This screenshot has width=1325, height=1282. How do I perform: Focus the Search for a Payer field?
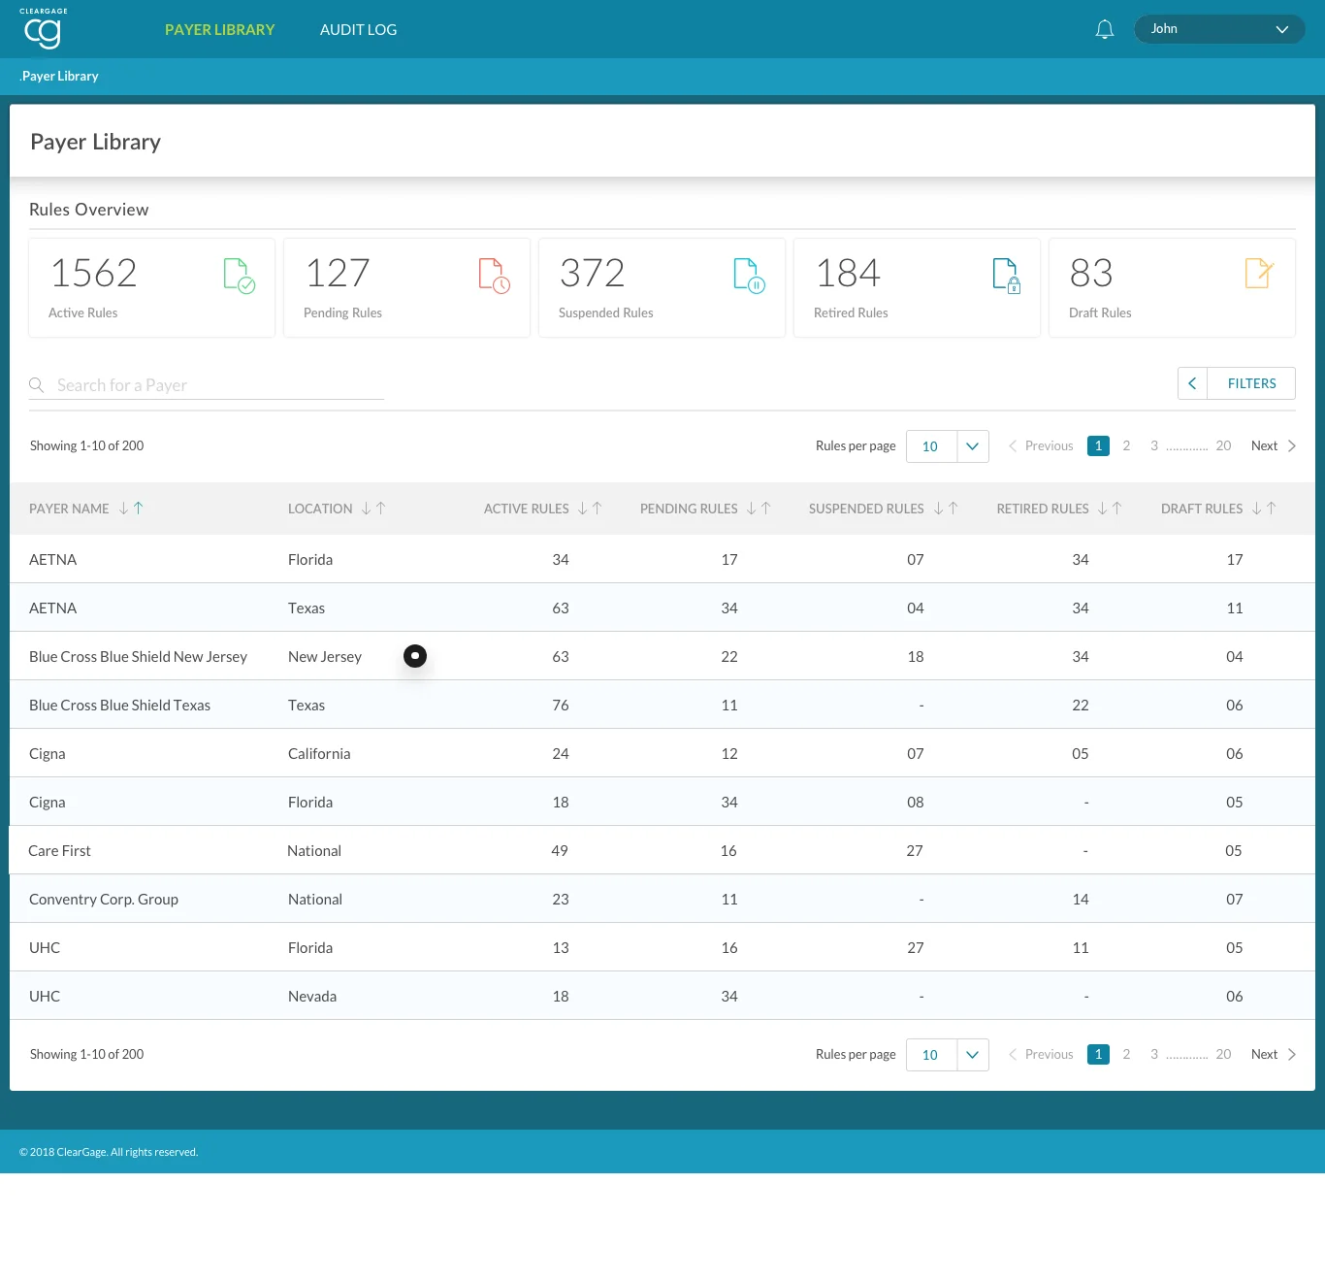[x=207, y=385]
